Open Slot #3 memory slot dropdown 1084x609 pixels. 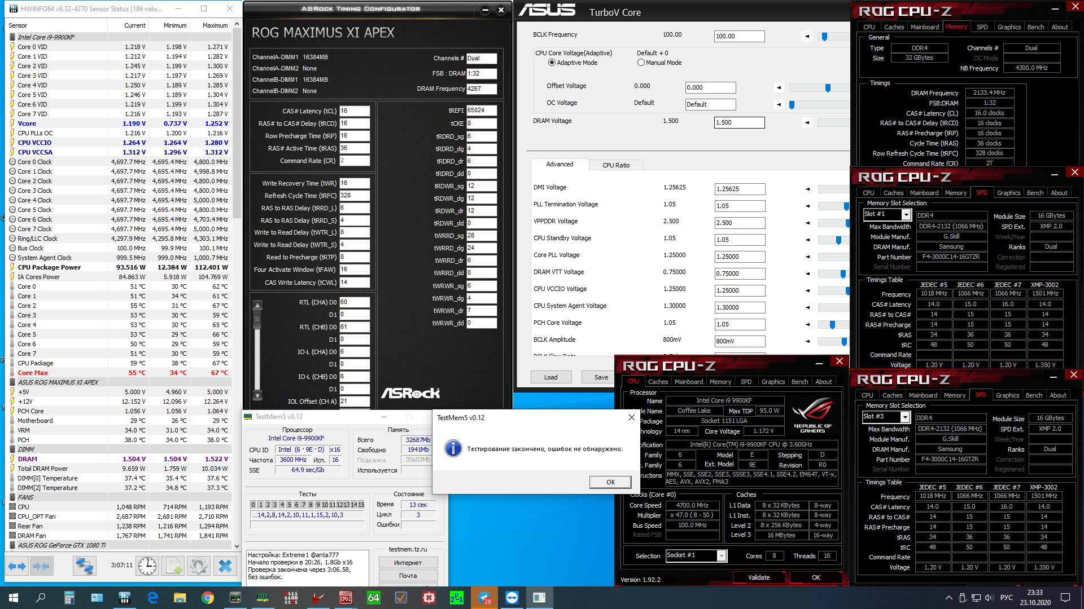pos(905,417)
